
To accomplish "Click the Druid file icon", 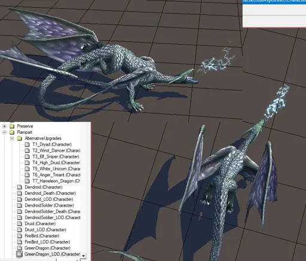I will (20, 224).
